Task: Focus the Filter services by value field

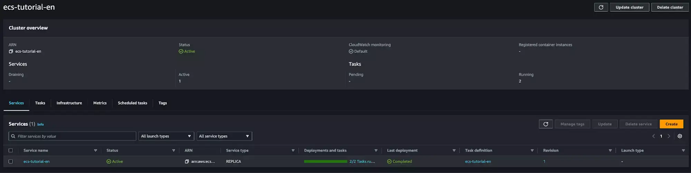Action: point(72,136)
